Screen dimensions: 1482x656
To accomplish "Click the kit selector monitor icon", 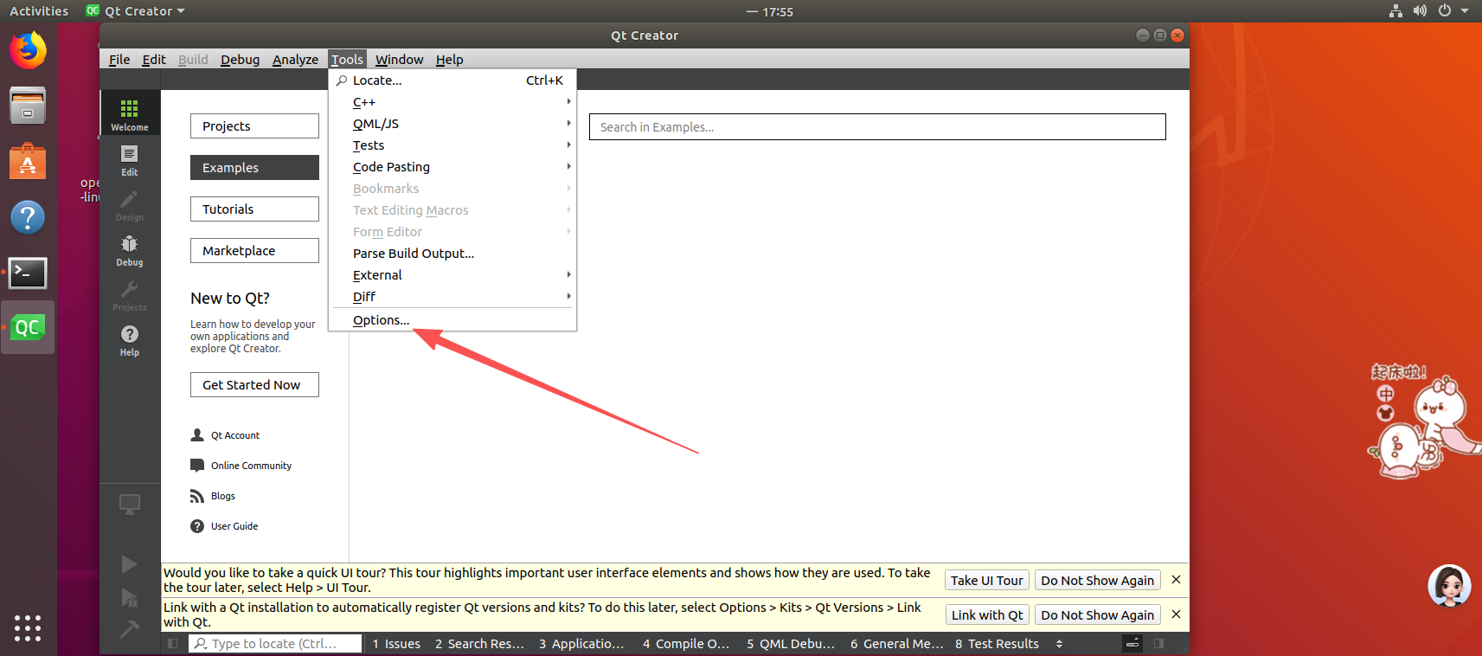I will [129, 504].
